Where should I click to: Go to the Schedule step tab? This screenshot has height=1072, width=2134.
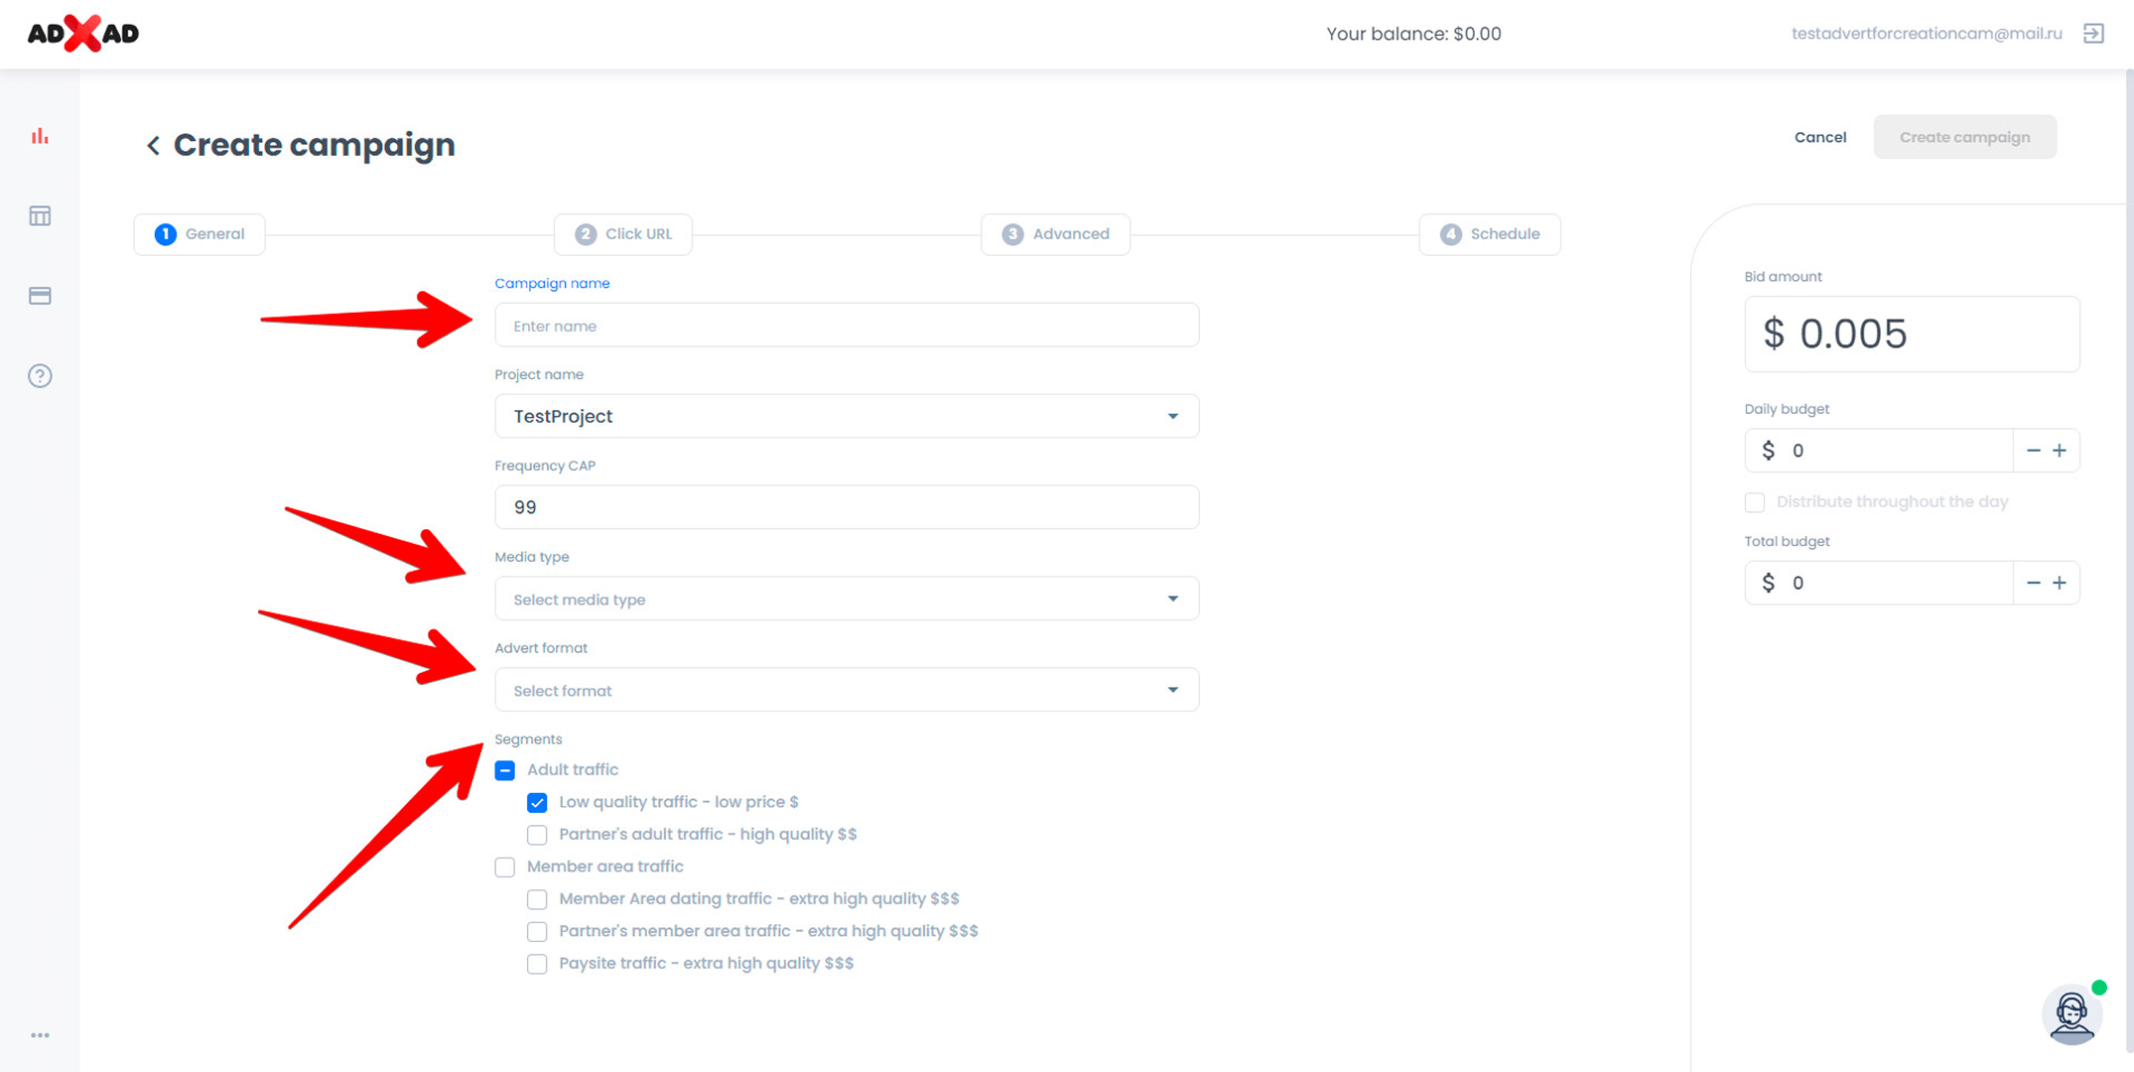pos(1490,234)
